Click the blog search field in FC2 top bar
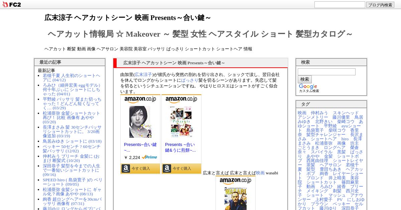Viewport: 401px width, 210px height. [340, 5]
